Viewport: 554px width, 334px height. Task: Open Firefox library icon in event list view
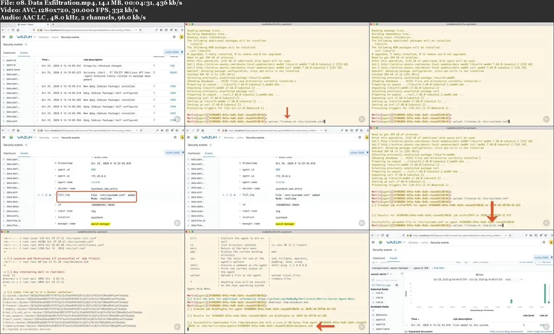pyautogui.click(x=161, y=30)
